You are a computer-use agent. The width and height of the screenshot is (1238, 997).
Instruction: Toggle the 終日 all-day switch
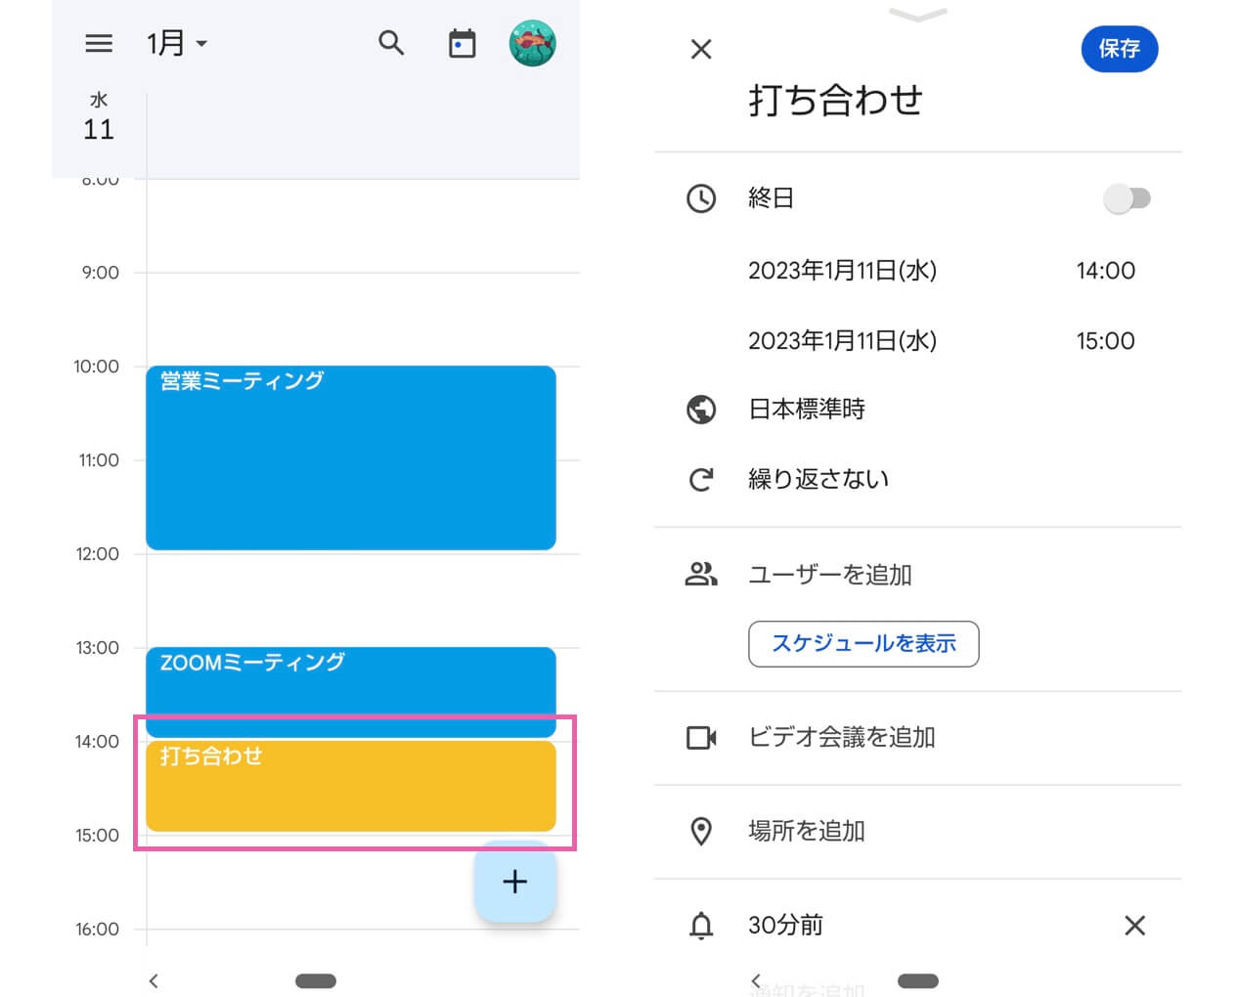coord(1127,198)
